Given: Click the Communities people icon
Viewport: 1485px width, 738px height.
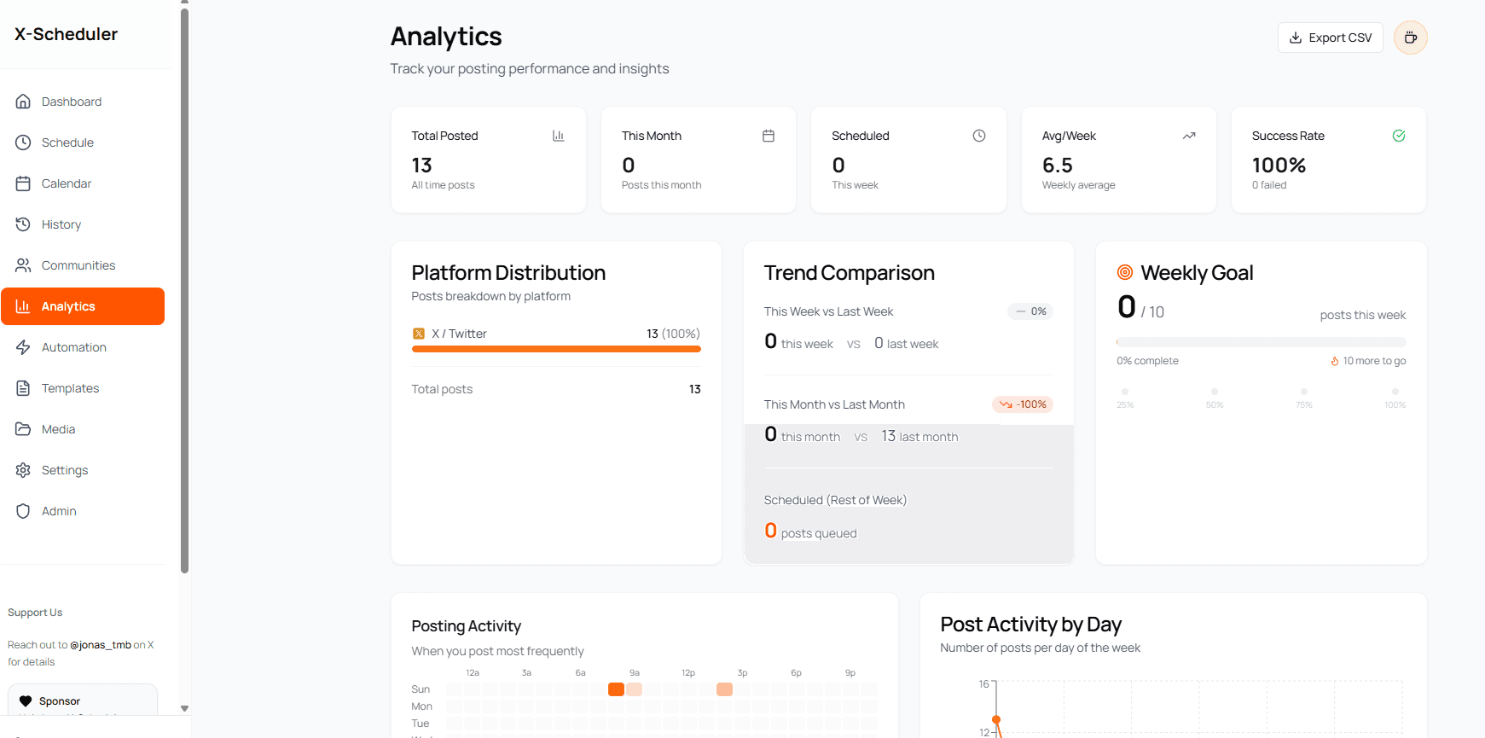Looking at the screenshot, I should (x=23, y=265).
